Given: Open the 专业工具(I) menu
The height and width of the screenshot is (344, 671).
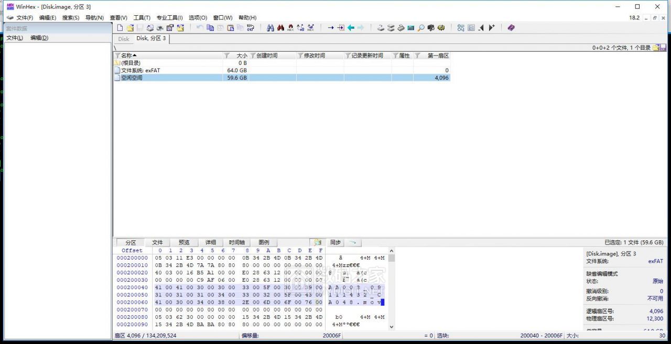Looking at the screenshot, I should click(169, 18).
